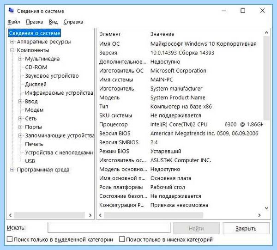This screenshot has height=250, width=277.
Task: Open the Вид menu
Action: 53,22
